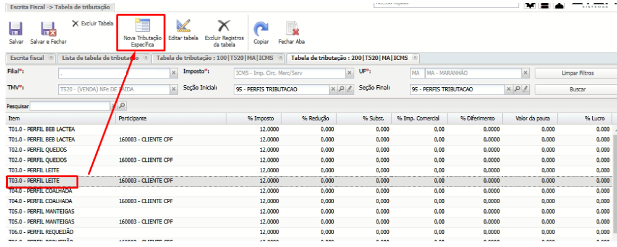This screenshot has height=247, width=617.
Task: Click the Editar tabela icon
Action: [183, 27]
